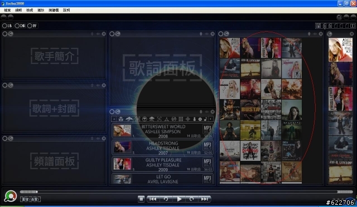Select the winged bat icon in playlist toolbar

tap(129, 119)
